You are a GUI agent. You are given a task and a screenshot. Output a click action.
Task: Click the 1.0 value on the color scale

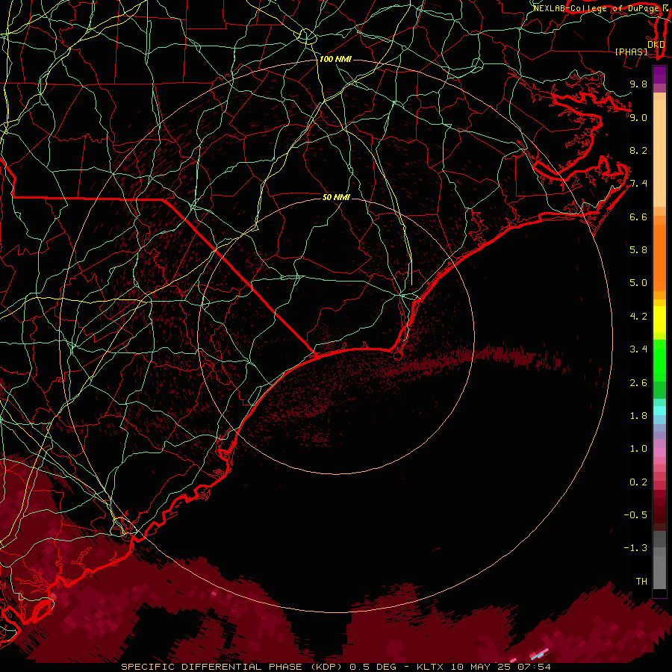(x=638, y=449)
